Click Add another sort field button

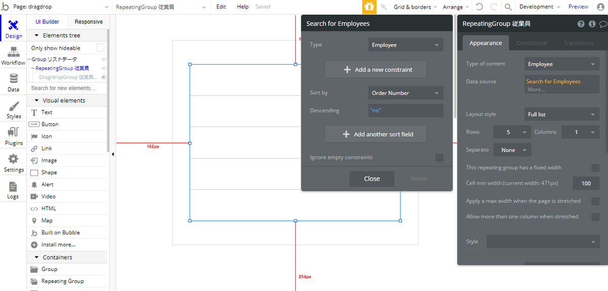point(376,135)
